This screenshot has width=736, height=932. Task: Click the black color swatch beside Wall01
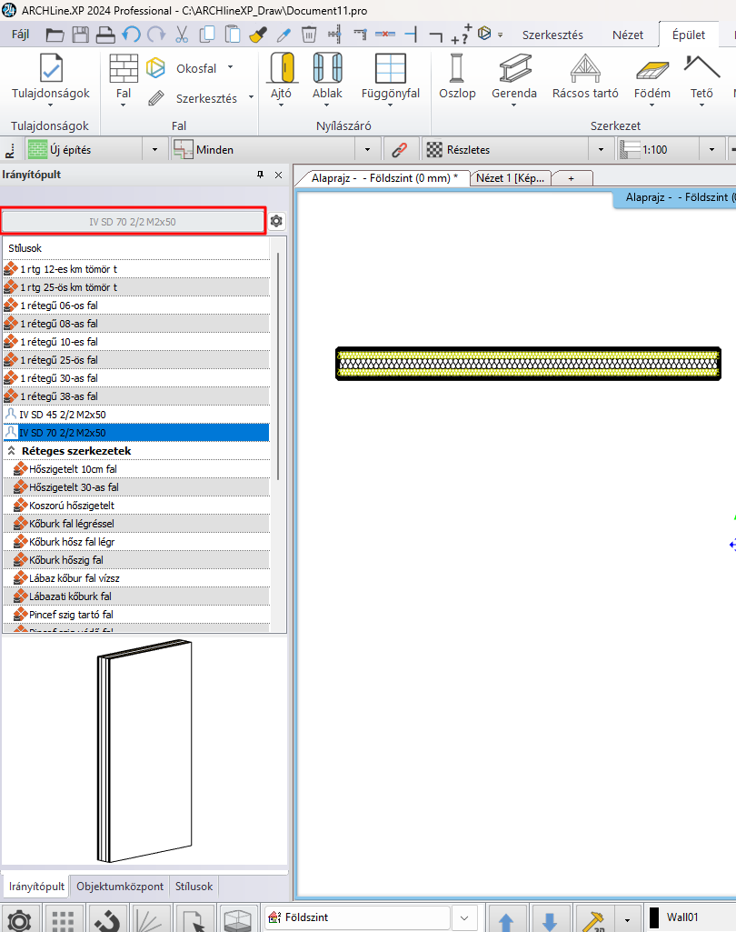653,917
